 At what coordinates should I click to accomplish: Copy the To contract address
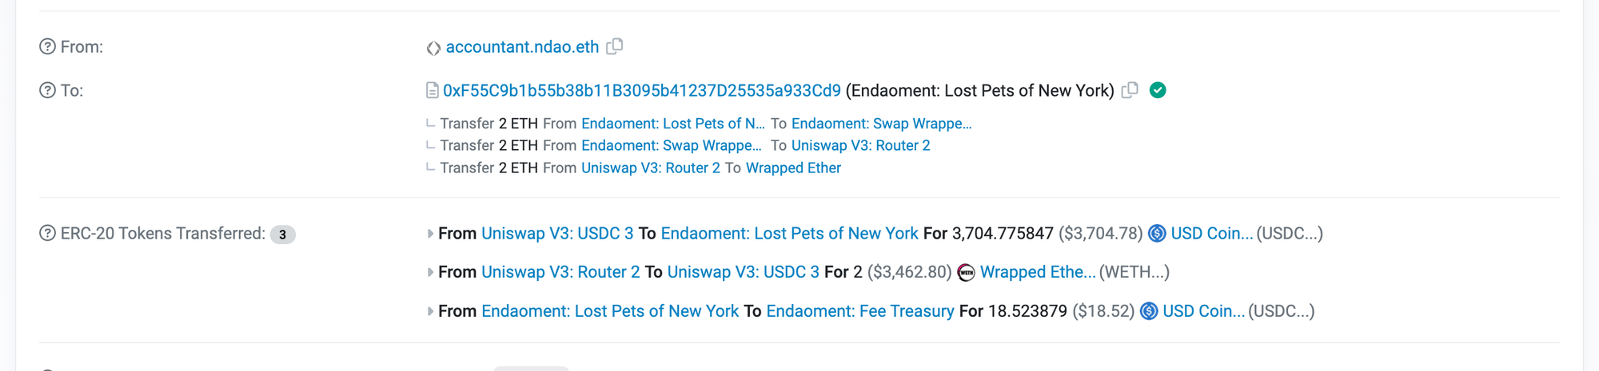coord(1130,90)
